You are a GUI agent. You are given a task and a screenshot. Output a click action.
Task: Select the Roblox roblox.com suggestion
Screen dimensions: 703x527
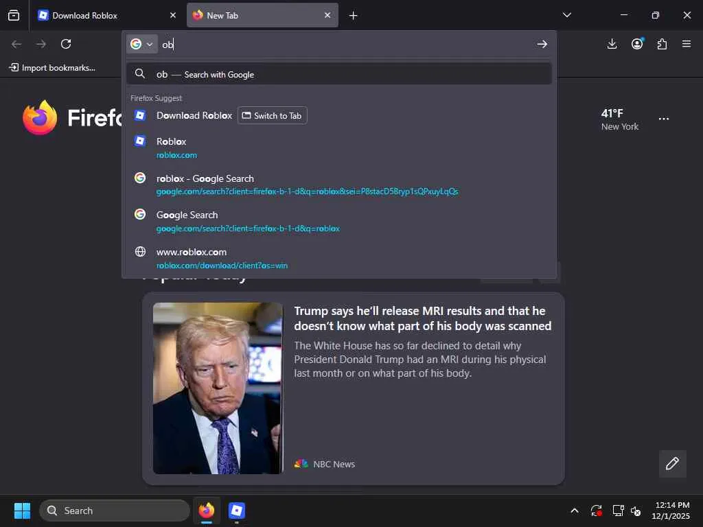pyautogui.click(x=339, y=148)
